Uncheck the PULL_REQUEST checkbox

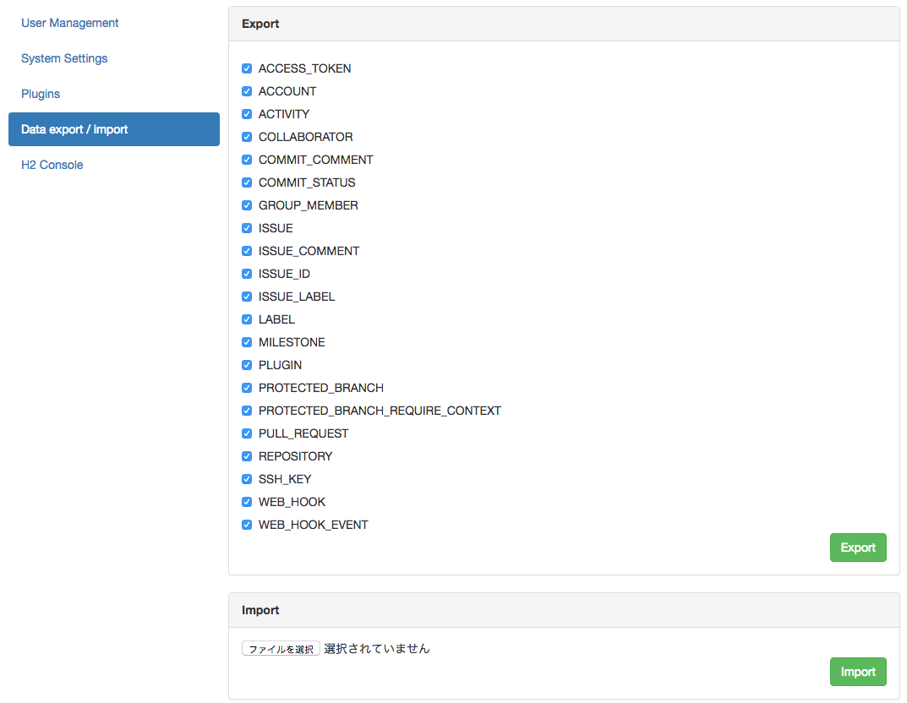pos(246,433)
